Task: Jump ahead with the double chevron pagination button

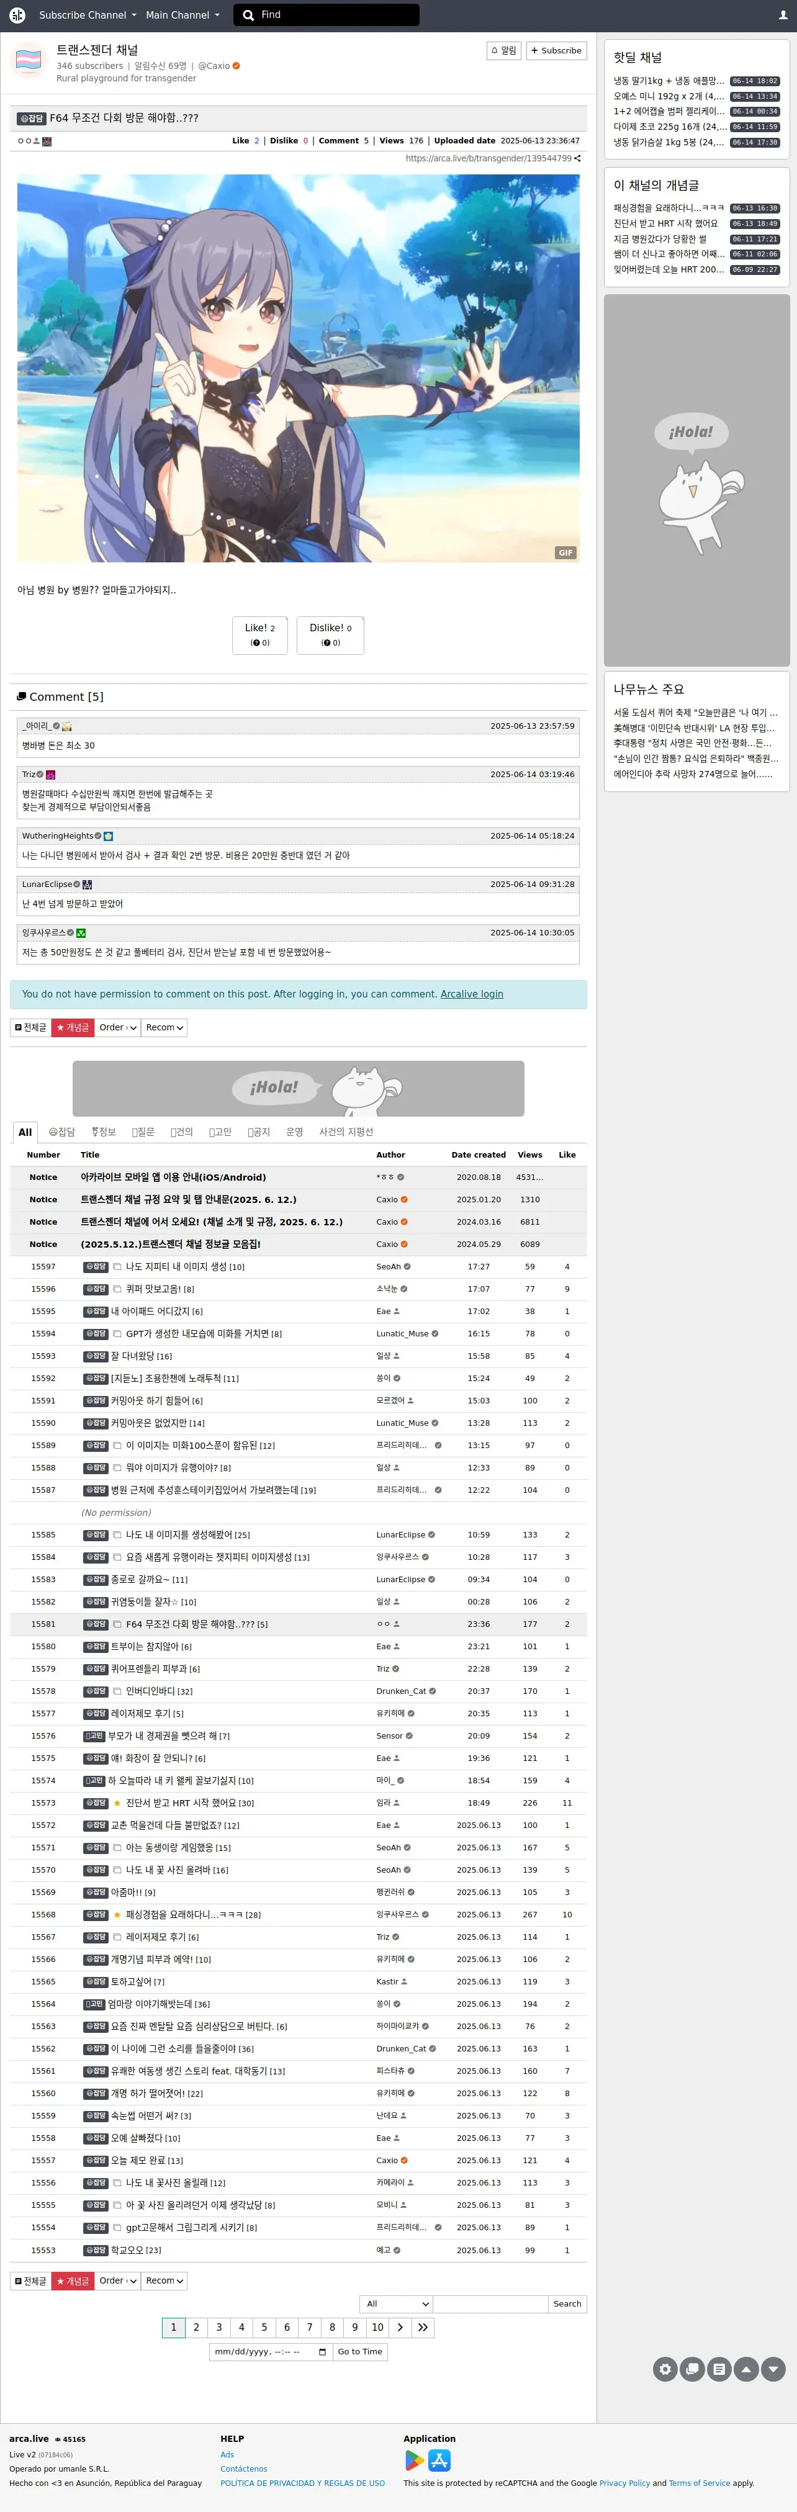Action: tap(423, 2327)
